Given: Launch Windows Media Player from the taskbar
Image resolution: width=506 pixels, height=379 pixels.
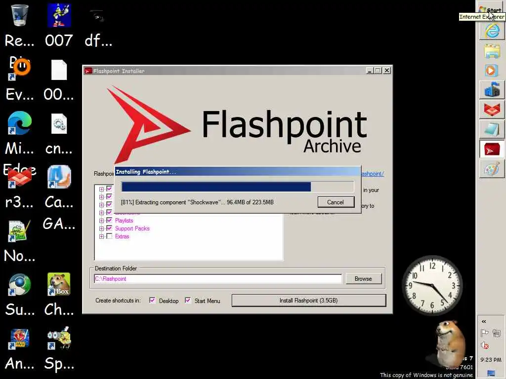Looking at the screenshot, I should pyautogui.click(x=492, y=71).
